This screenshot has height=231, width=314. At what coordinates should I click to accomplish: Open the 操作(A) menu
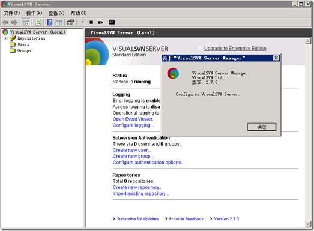pos(34,13)
